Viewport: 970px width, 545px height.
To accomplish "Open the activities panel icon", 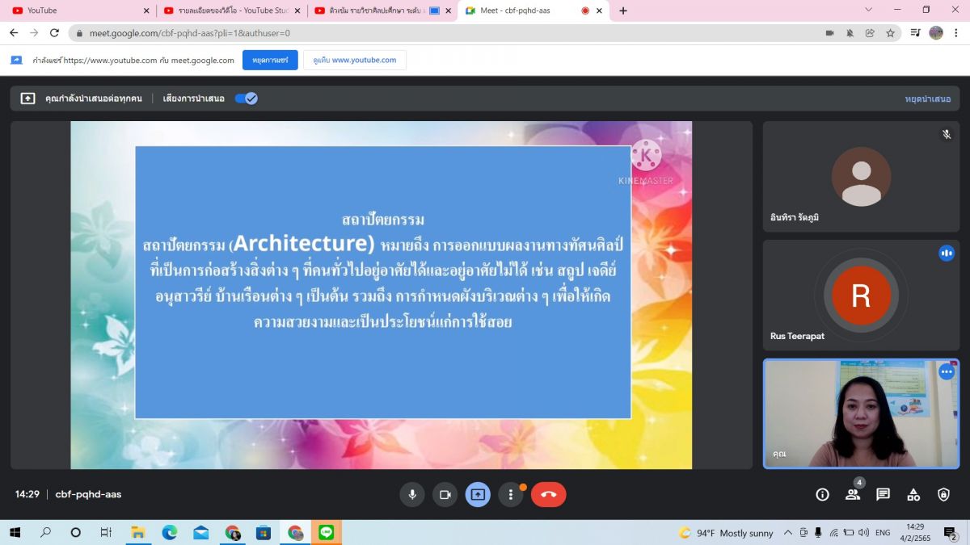I will [x=913, y=494].
